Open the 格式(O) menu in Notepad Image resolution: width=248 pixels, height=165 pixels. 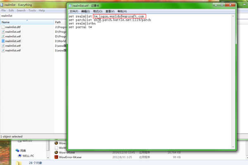(97, 11)
